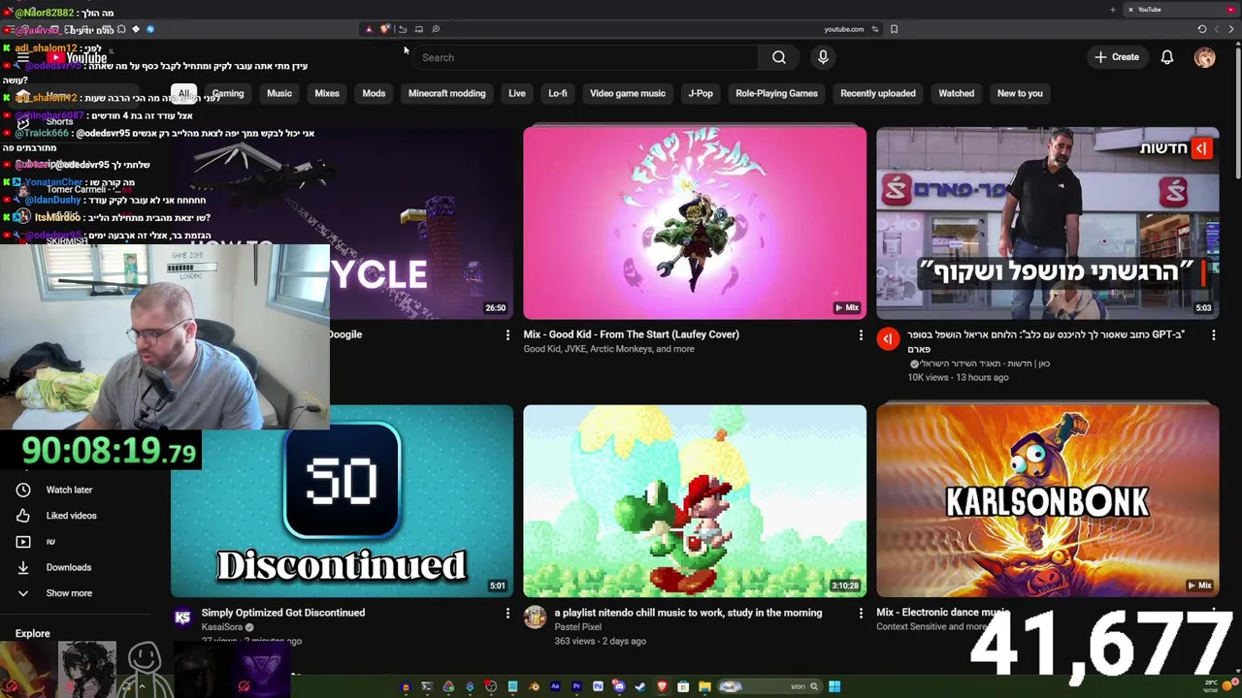1242x698 pixels.
Task: Open Photoshop from the taskbar
Action: 598,686
